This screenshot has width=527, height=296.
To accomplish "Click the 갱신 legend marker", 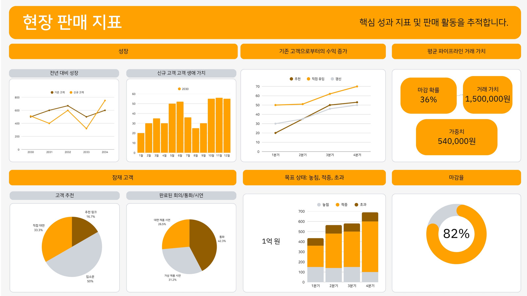I will 332,79.
